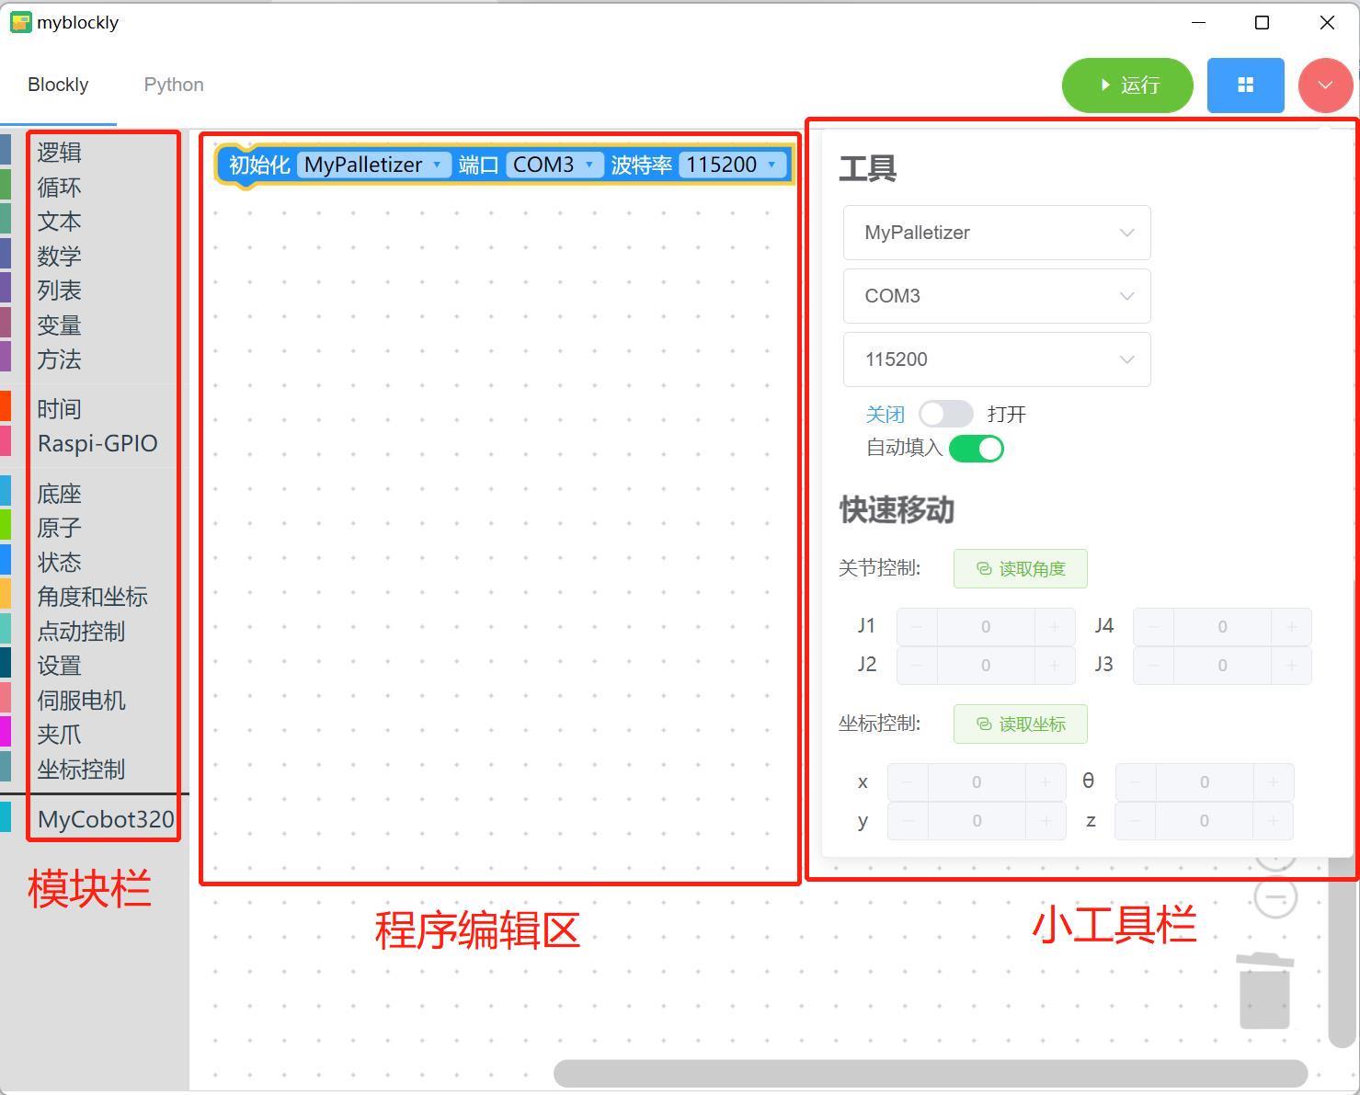
Task: Click the x coordinate input field
Action: pyautogui.click(x=976, y=781)
